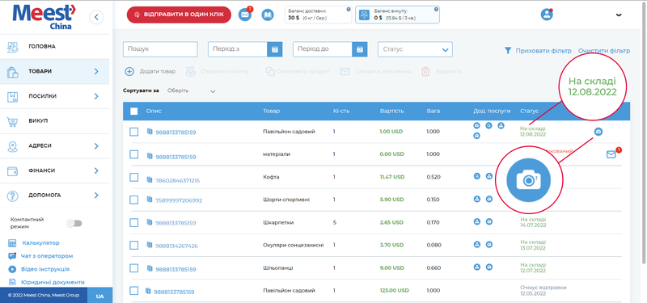This screenshot has width=647, height=303.
Task: Open the Сортувати за Оберіть dropdown
Action: coord(192,91)
